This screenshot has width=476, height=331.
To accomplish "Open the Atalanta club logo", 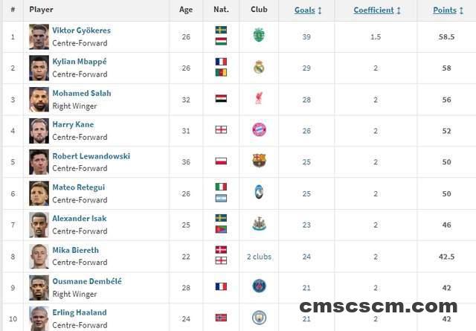I will pos(259,192).
